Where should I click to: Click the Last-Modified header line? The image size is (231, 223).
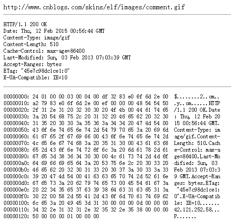click(67, 58)
